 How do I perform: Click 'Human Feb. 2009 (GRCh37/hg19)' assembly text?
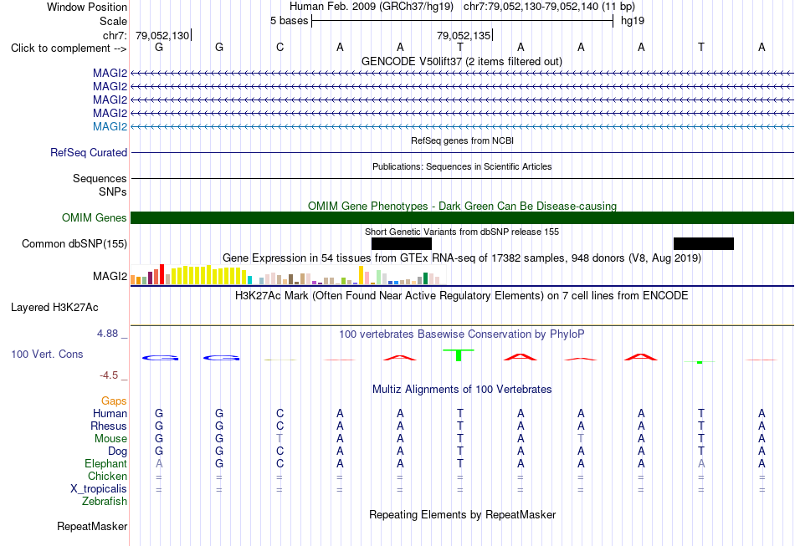coord(371,7)
